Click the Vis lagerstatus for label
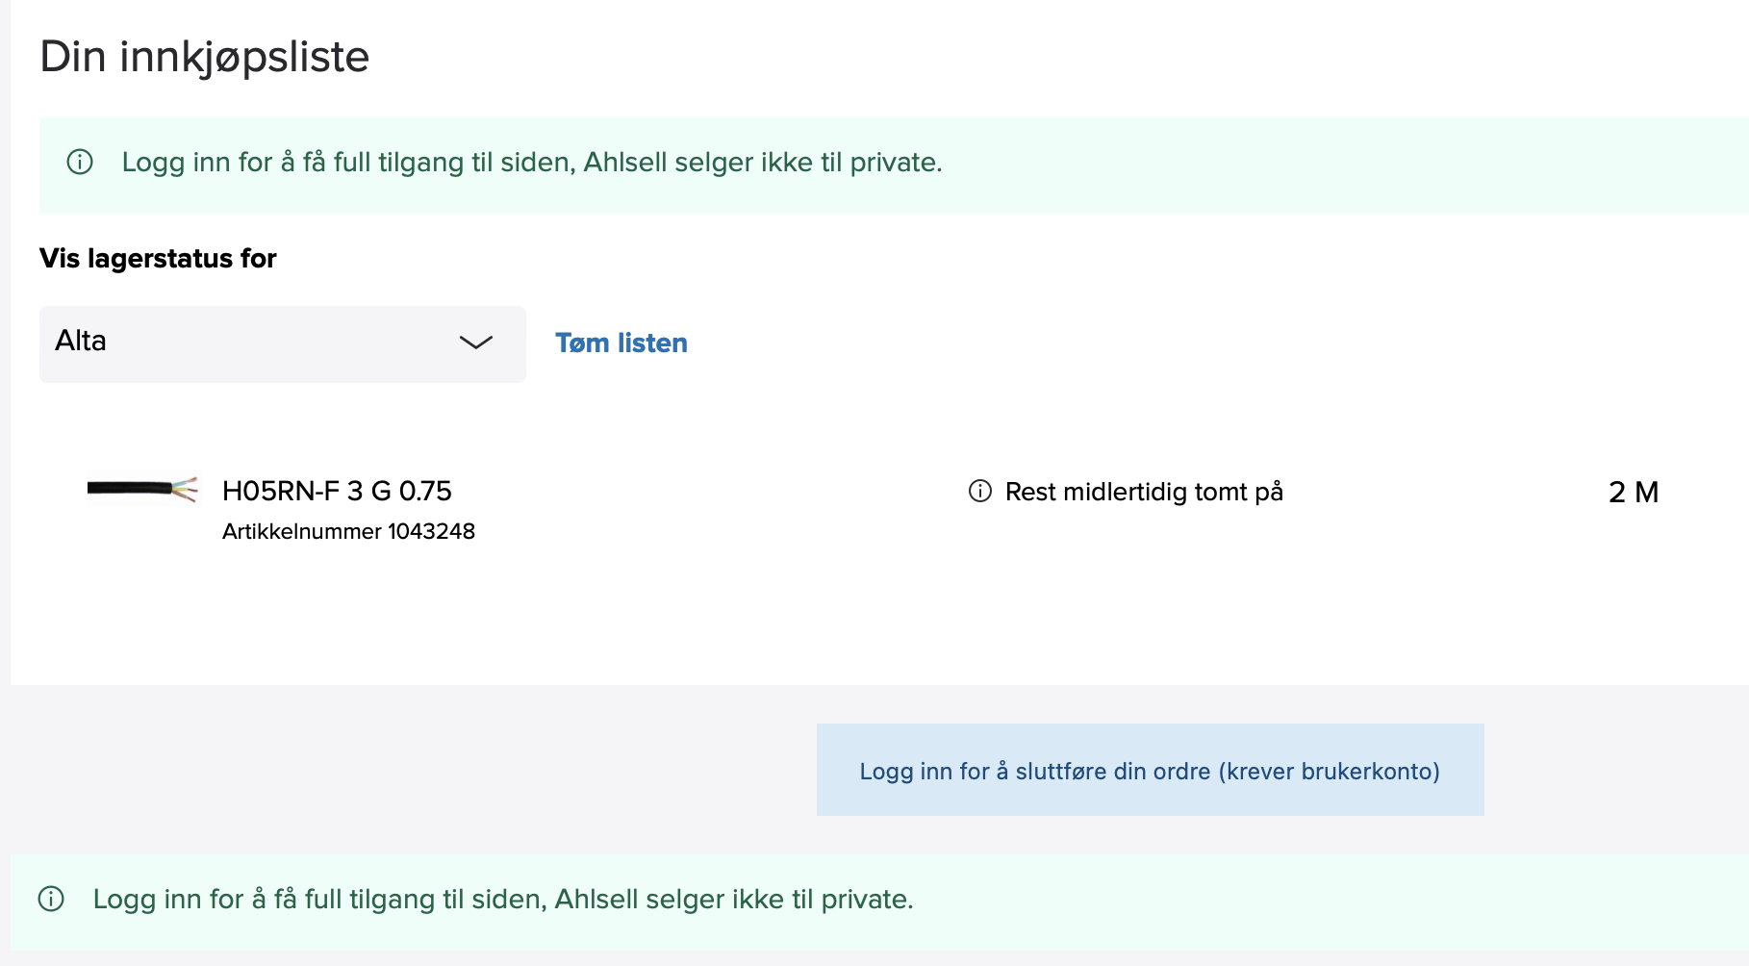Image resolution: width=1749 pixels, height=966 pixels. (x=158, y=258)
